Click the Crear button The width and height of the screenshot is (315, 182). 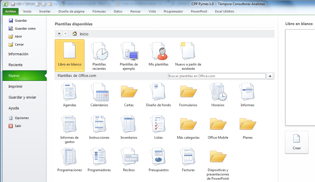(296, 142)
